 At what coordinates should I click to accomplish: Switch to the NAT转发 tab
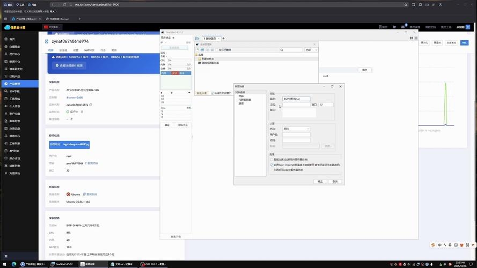89,50
